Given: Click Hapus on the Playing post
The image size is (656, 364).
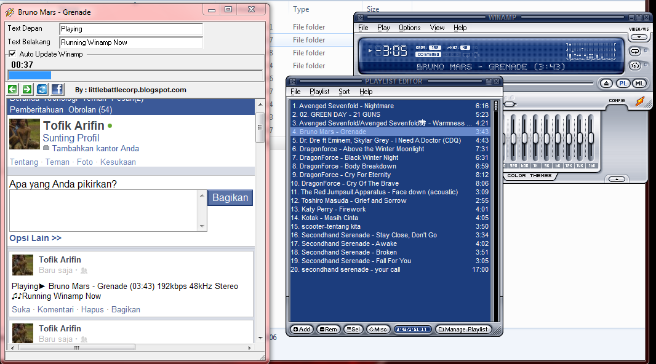Looking at the screenshot, I should [x=92, y=309].
